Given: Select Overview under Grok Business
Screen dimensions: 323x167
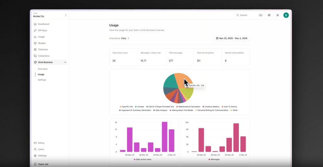Looking at the screenshot, I should coord(43,69).
